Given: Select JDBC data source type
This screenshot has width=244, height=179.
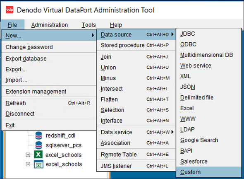Looking at the screenshot, I should point(209,34).
